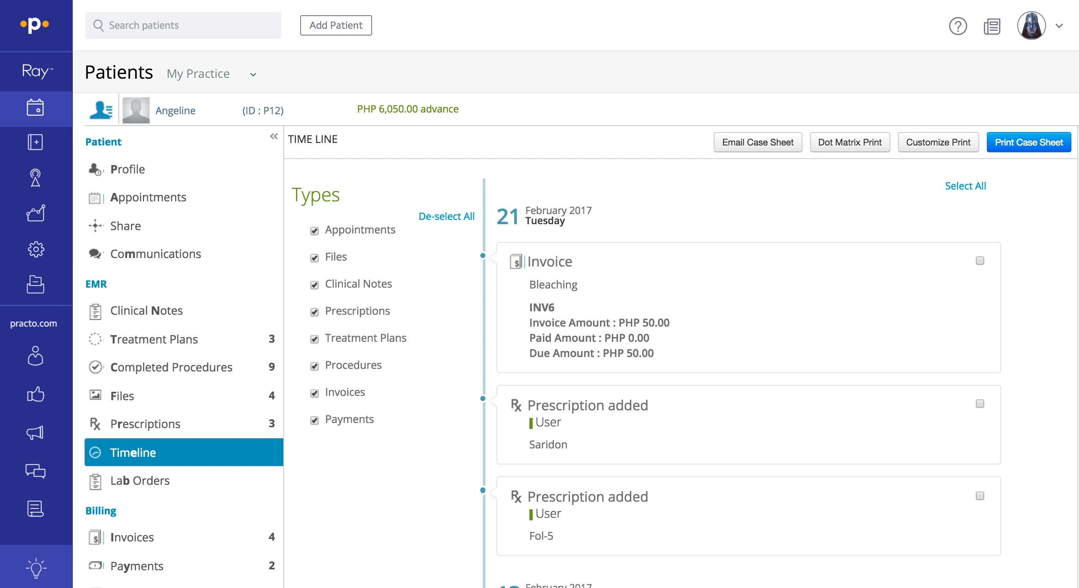Focus the Search patients field
This screenshot has width=1079, height=588.
point(183,25)
